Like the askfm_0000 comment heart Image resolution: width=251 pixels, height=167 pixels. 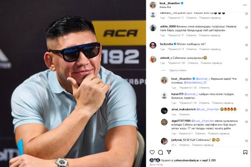pos(246,28)
